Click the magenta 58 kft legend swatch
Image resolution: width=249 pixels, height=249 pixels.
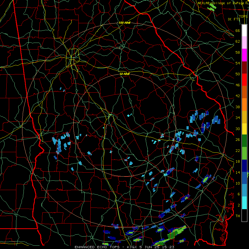pyautogui.click(x=244, y=55)
